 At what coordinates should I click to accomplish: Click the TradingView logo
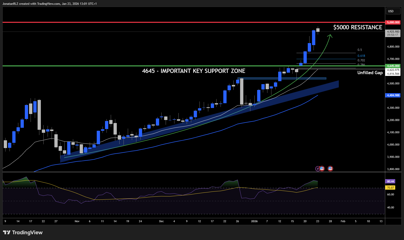pos(23,232)
